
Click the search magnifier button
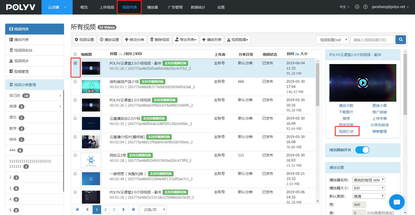(401, 40)
